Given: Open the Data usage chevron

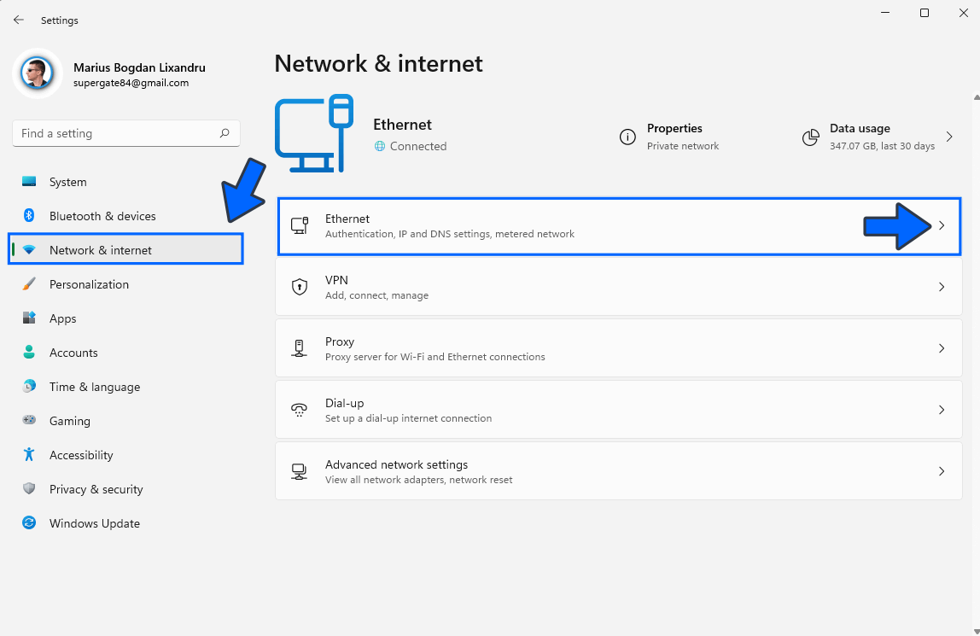Looking at the screenshot, I should (x=949, y=137).
